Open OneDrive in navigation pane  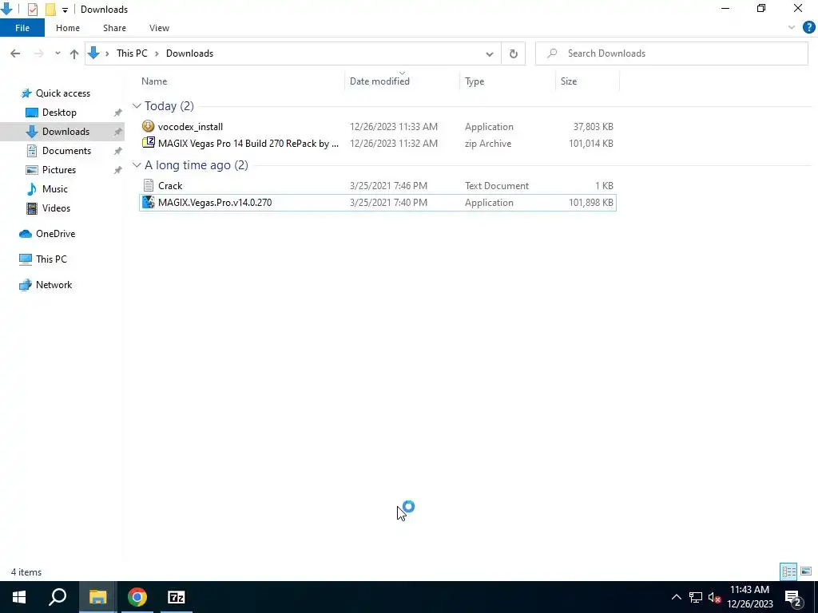[55, 234]
